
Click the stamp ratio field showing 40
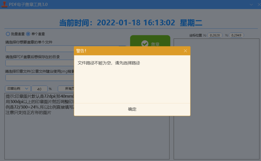(x=39, y=89)
